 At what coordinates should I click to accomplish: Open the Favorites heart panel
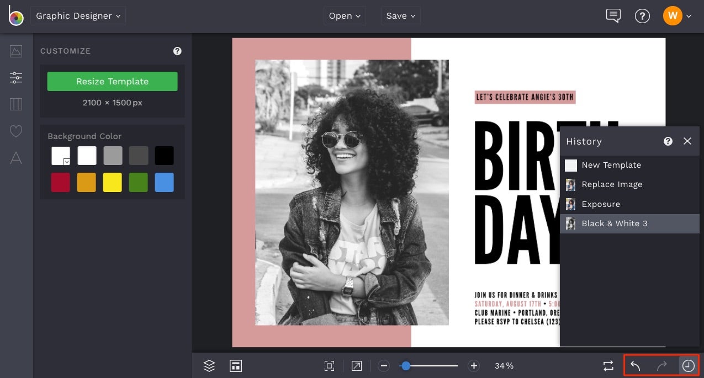[15, 131]
